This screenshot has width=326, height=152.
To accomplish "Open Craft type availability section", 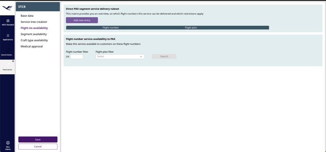I will pyautogui.click(x=34, y=40).
